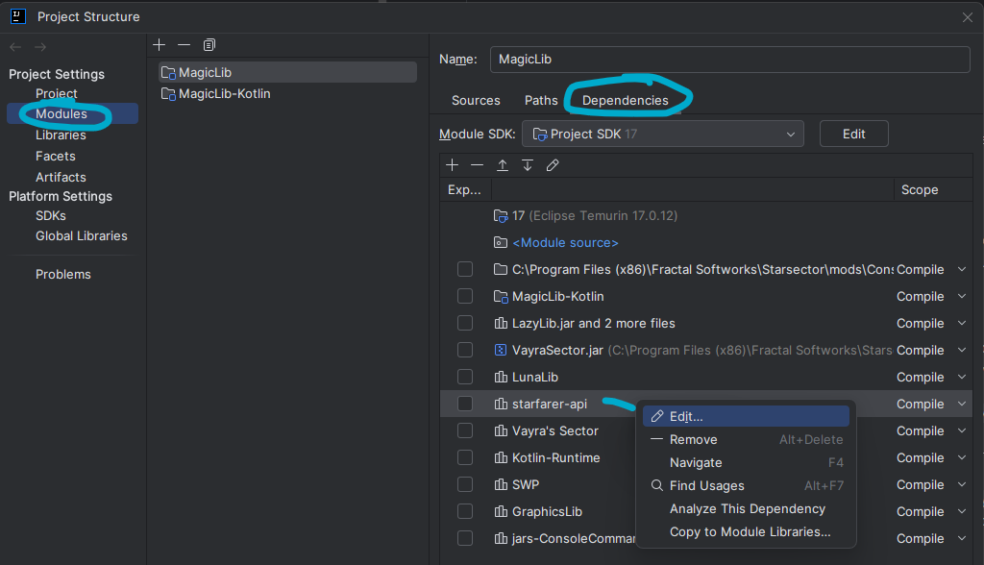Remove selected dependency with minus icon
This screenshot has width=984, height=565.
(x=477, y=165)
